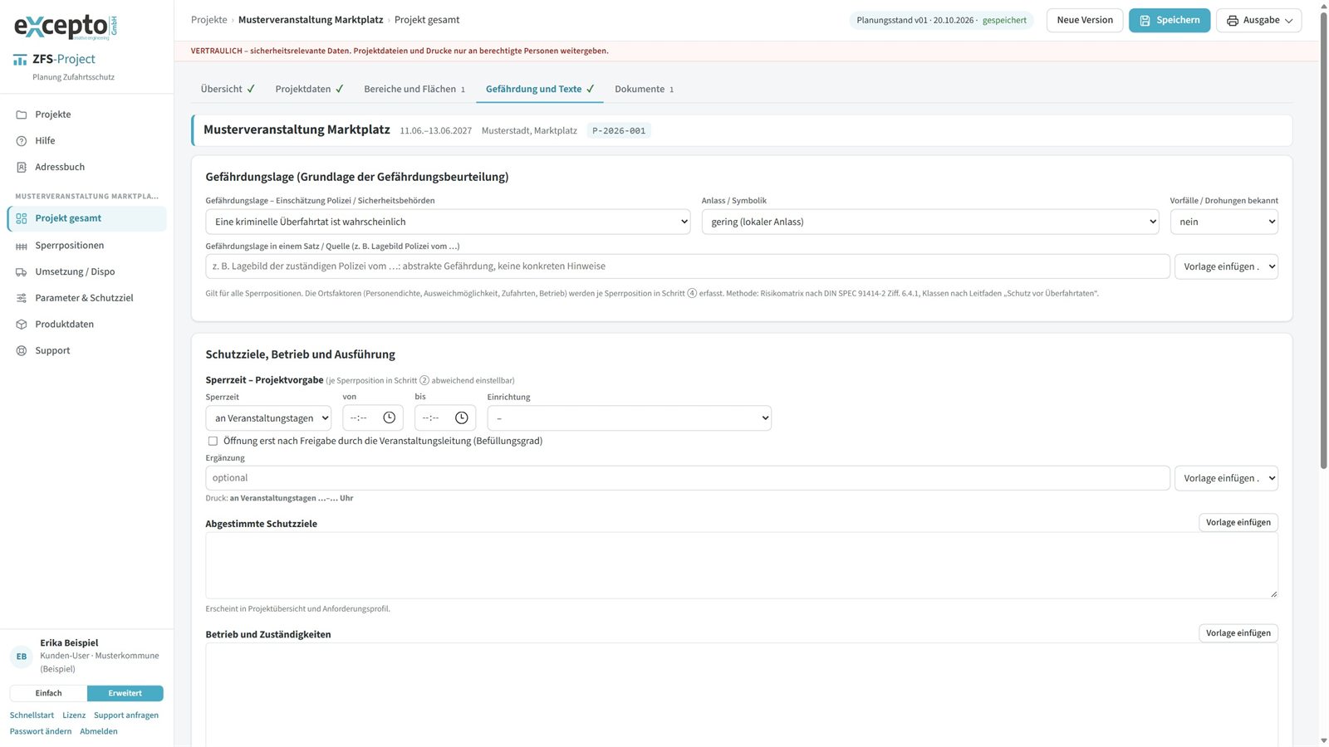Open Vorlage einfügen dropdown beside Gefährdungslage Satz field
The height and width of the screenshot is (747, 1329).
coord(1226,266)
